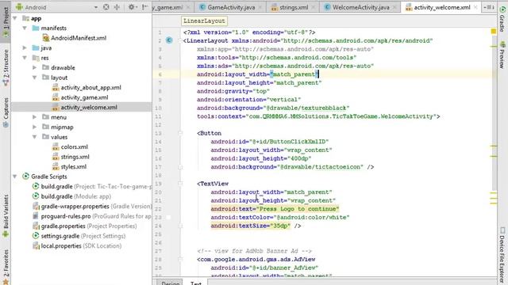Viewport: 508px width, 285px height.
Task: Open local.properties file
Action: [x=77, y=246]
